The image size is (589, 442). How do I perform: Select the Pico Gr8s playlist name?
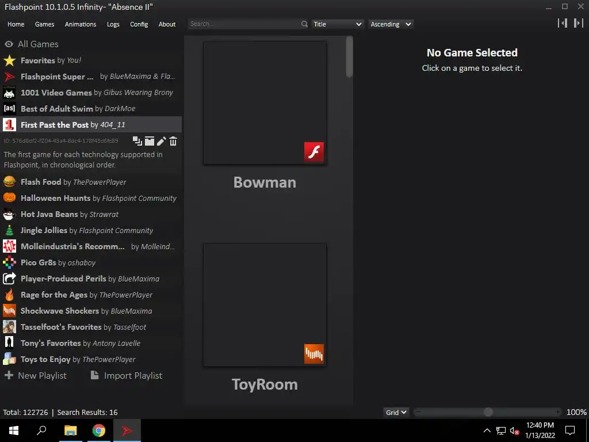pos(39,262)
